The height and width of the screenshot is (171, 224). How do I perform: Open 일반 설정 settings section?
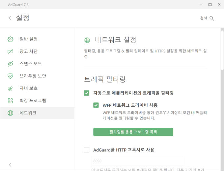29,39
